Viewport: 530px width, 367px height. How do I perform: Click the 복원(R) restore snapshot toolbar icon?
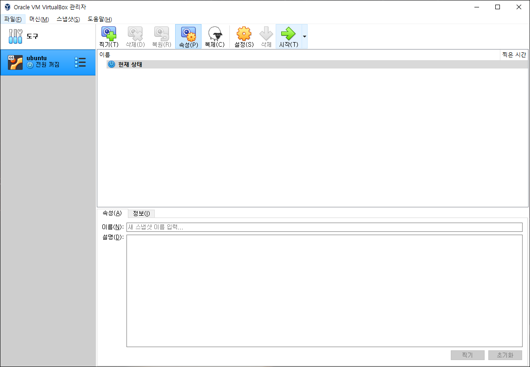162,37
